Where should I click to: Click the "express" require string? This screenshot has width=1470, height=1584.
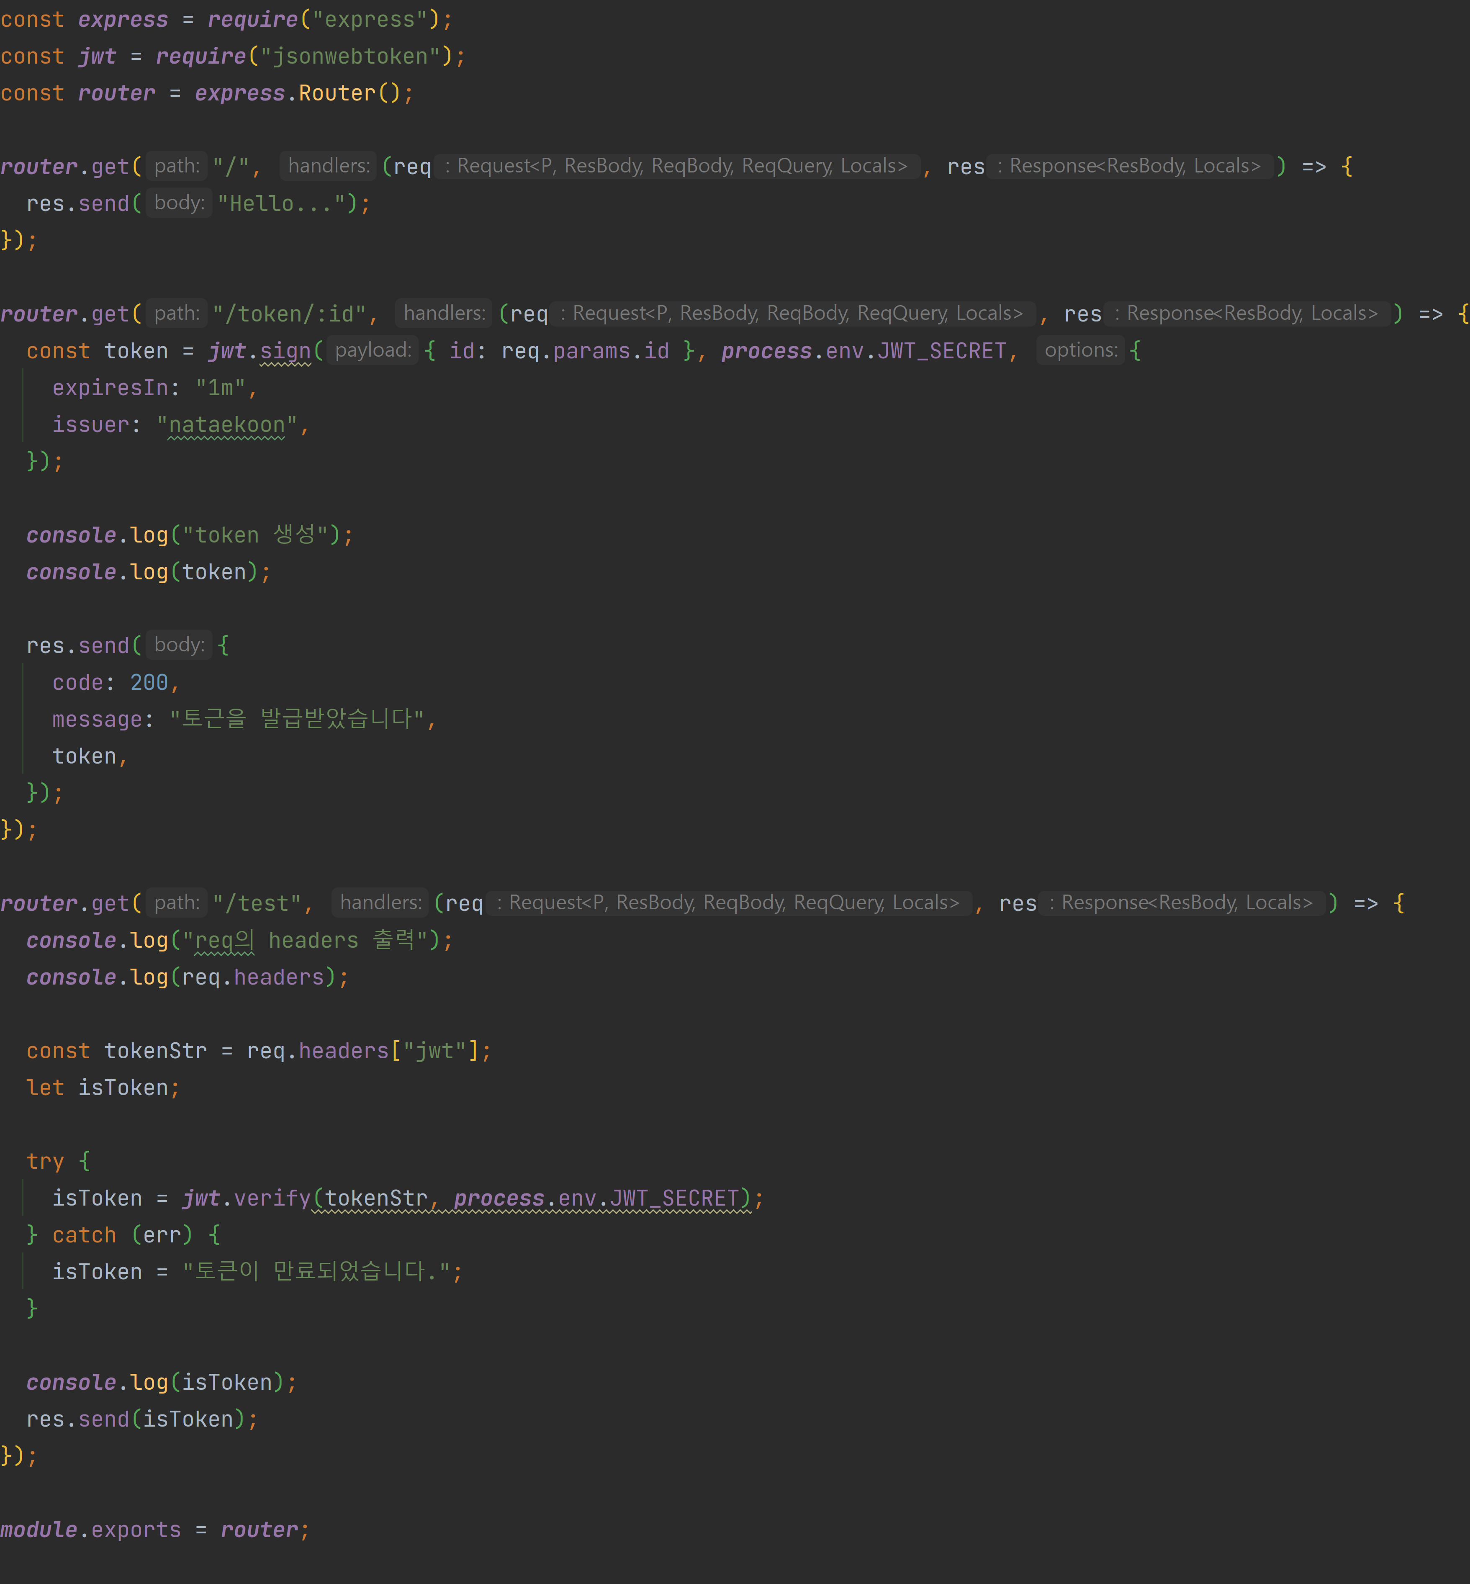click(370, 20)
